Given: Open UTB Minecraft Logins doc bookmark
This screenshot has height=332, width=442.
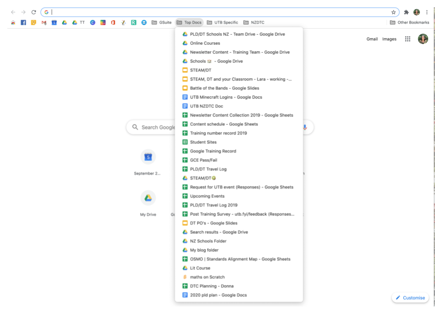Looking at the screenshot, I should click(239, 97).
